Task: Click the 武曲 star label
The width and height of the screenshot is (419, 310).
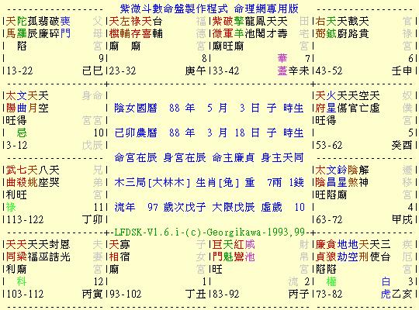Action: tap(11, 176)
